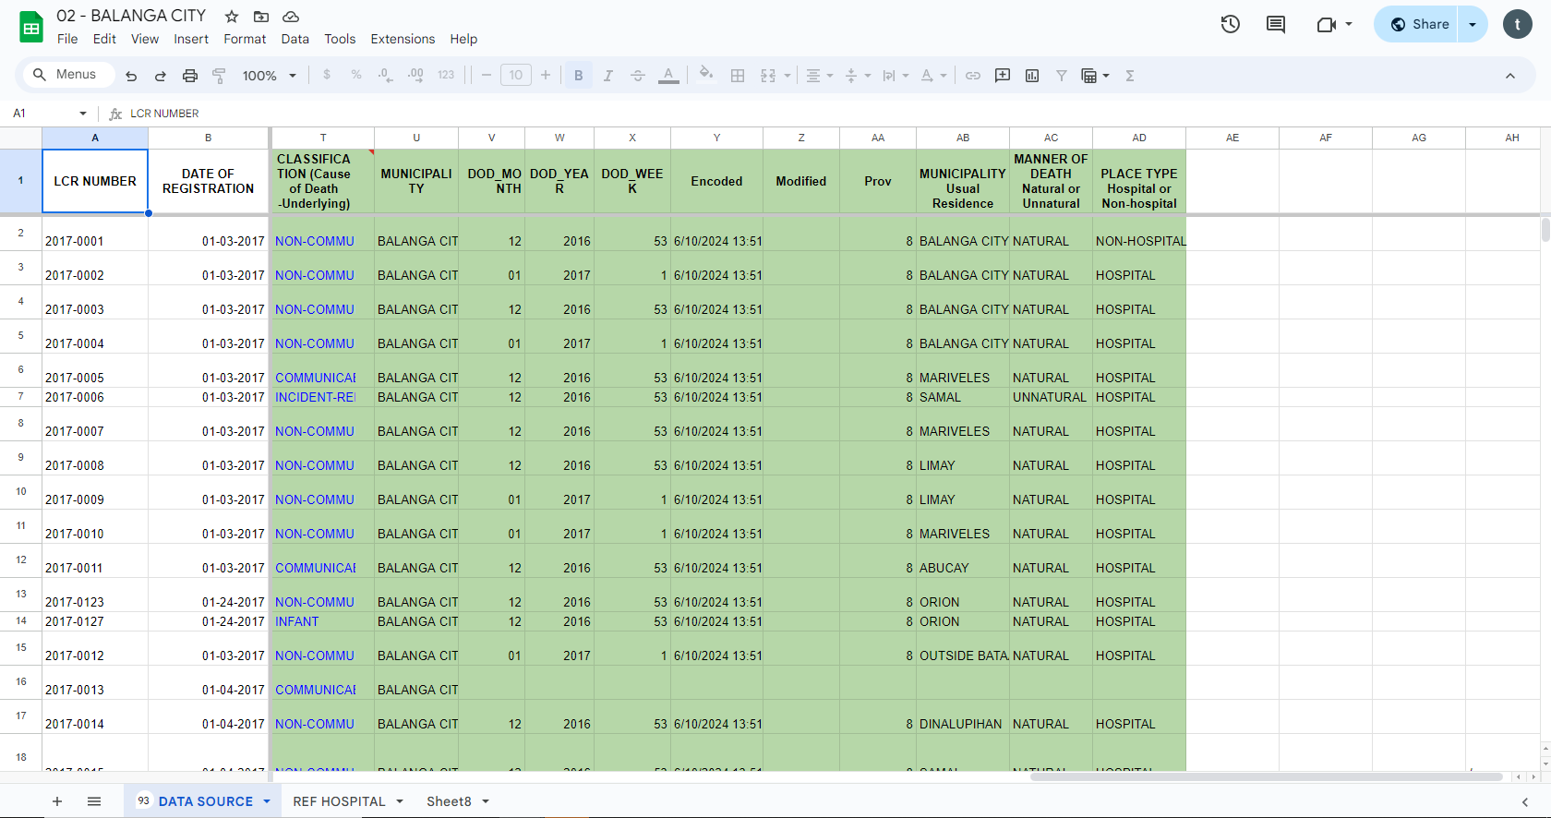Image resolution: width=1551 pixels, height=818 pixels.
Task: Star the 02 - BALANGA CITY document
Action: pyautogui.click(x=232, y=17)
